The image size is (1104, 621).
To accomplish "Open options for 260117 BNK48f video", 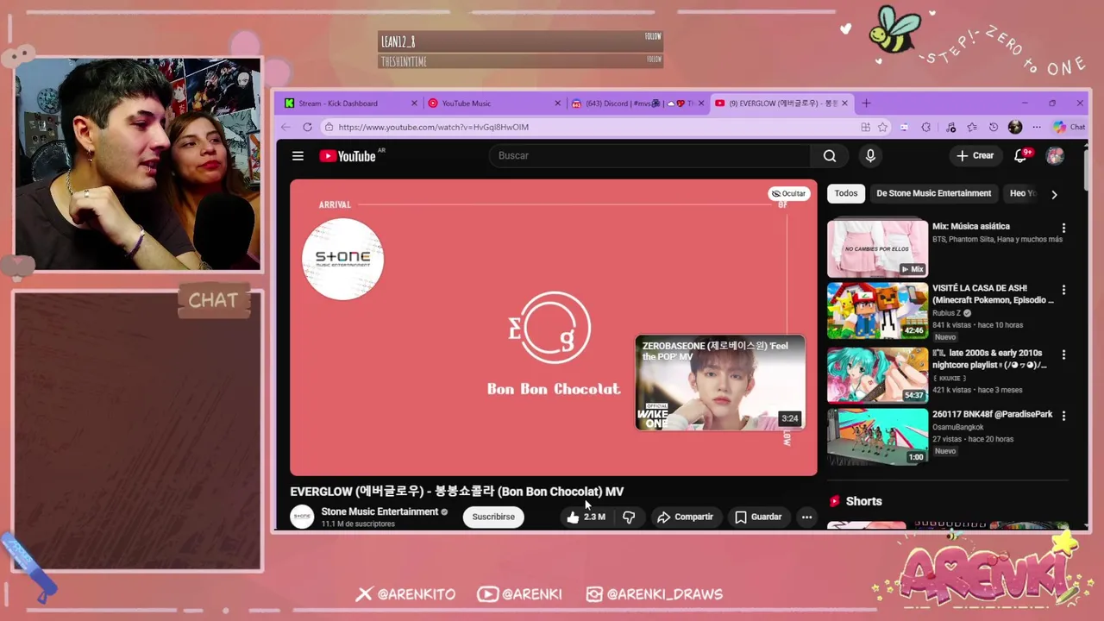I will (1063, 416).
